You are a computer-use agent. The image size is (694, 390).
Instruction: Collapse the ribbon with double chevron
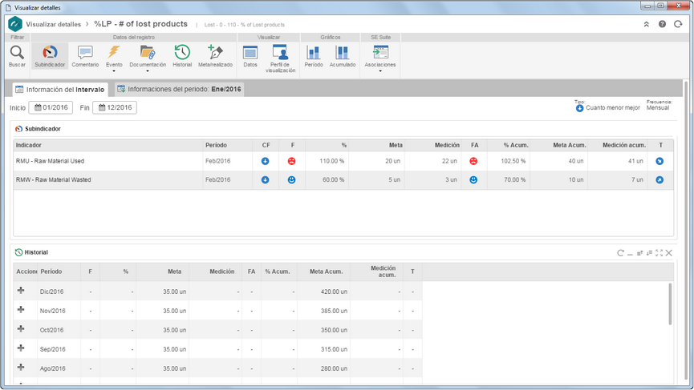[646, 24]
